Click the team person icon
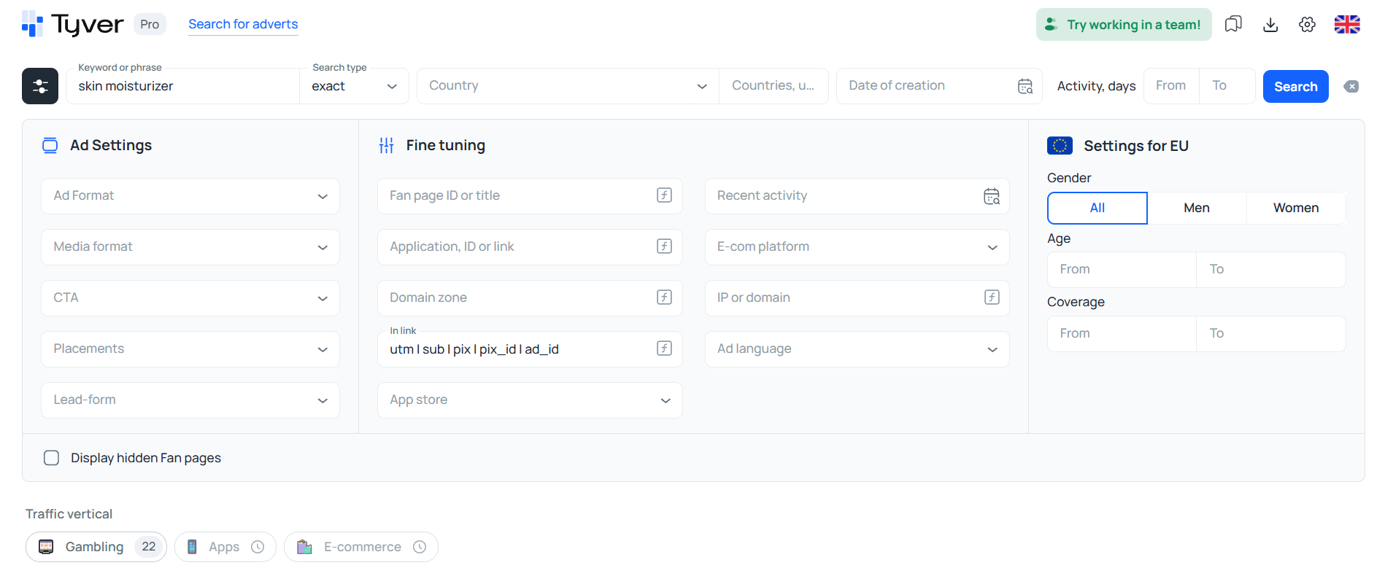The width and height of the screenshot is (1385, 568). tap(1051, 24)
